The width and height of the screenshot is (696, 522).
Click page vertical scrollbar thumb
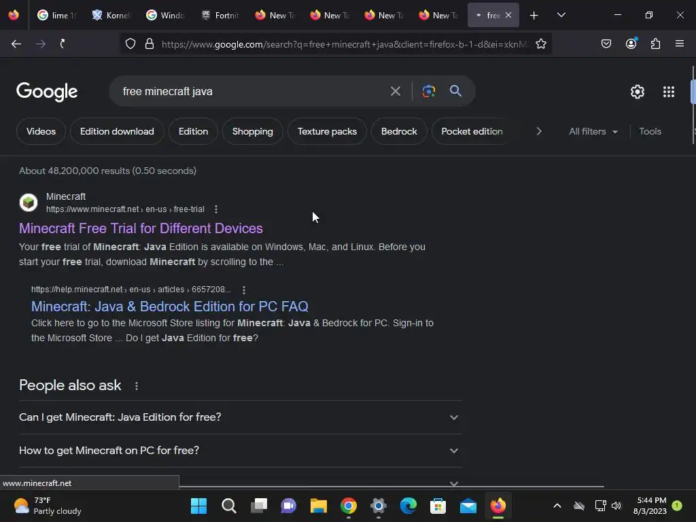click(x=693, y=92)
